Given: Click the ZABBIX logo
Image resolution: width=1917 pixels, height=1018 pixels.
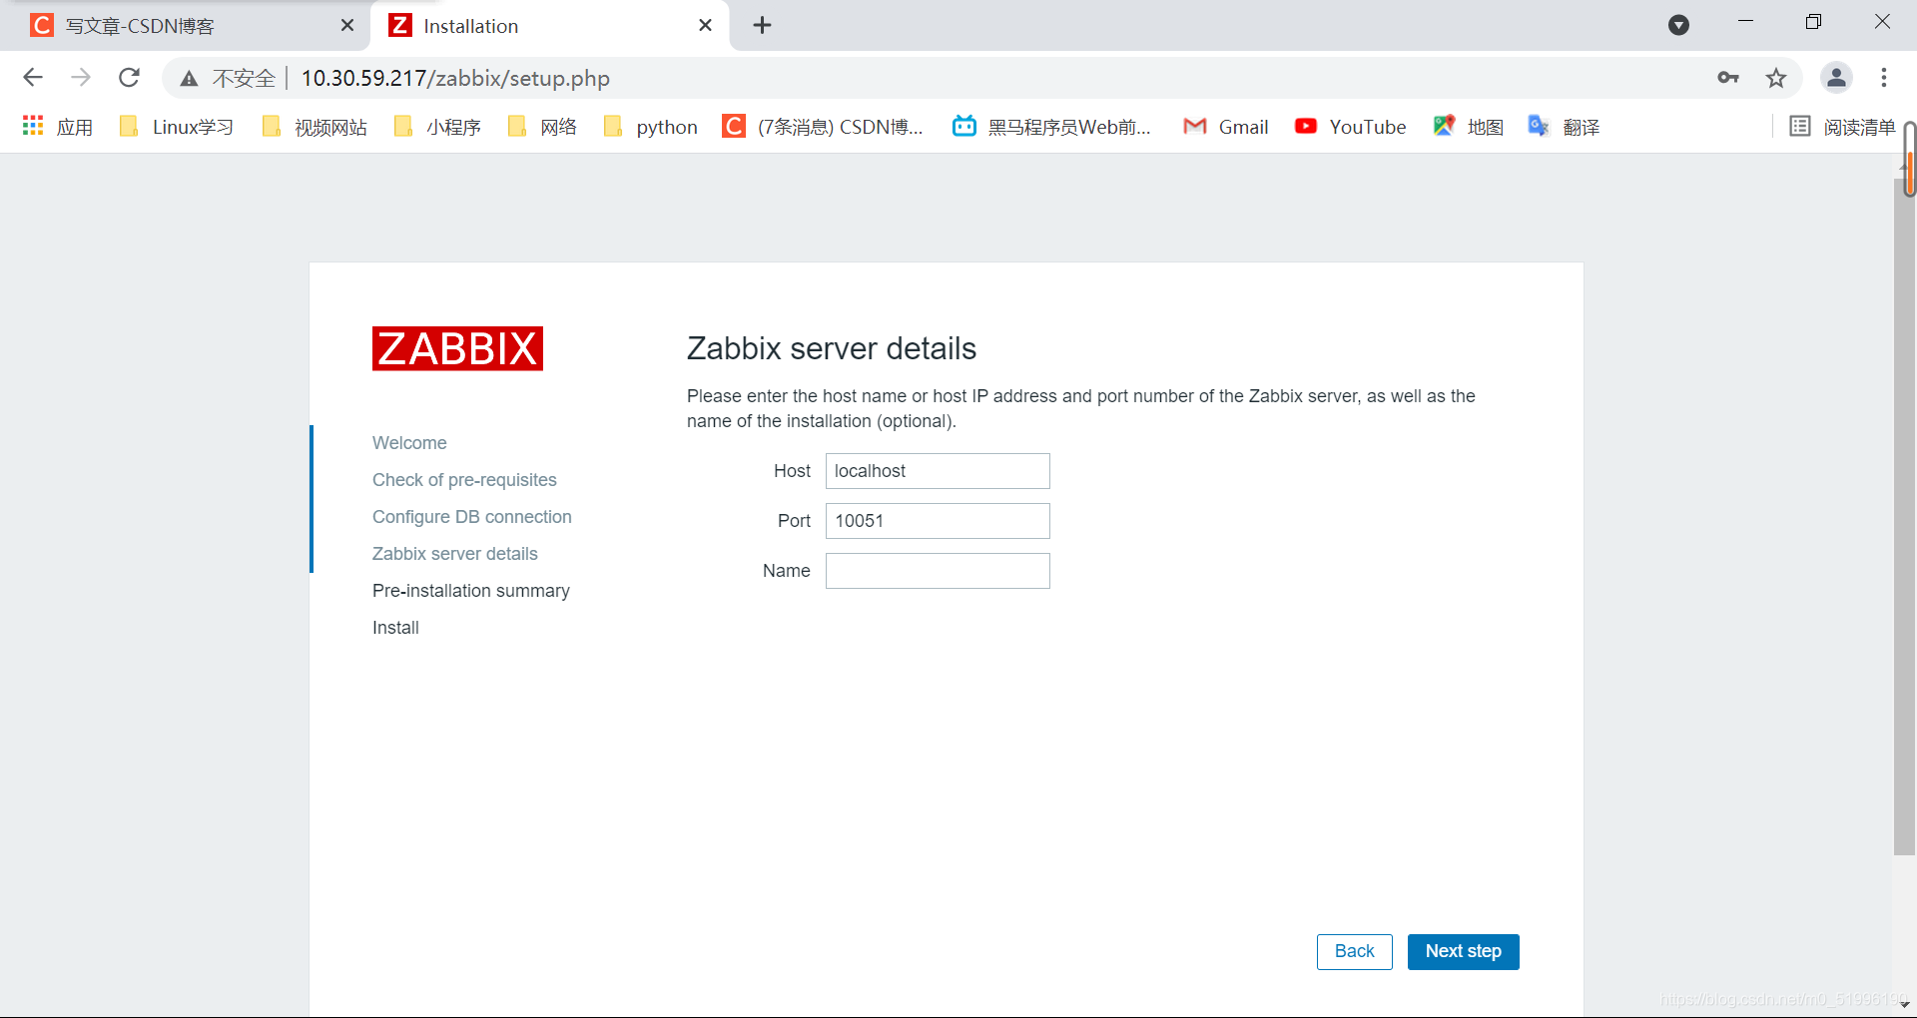Looking at the screenshot, I should pyautogui.click(x=457, y=348).
